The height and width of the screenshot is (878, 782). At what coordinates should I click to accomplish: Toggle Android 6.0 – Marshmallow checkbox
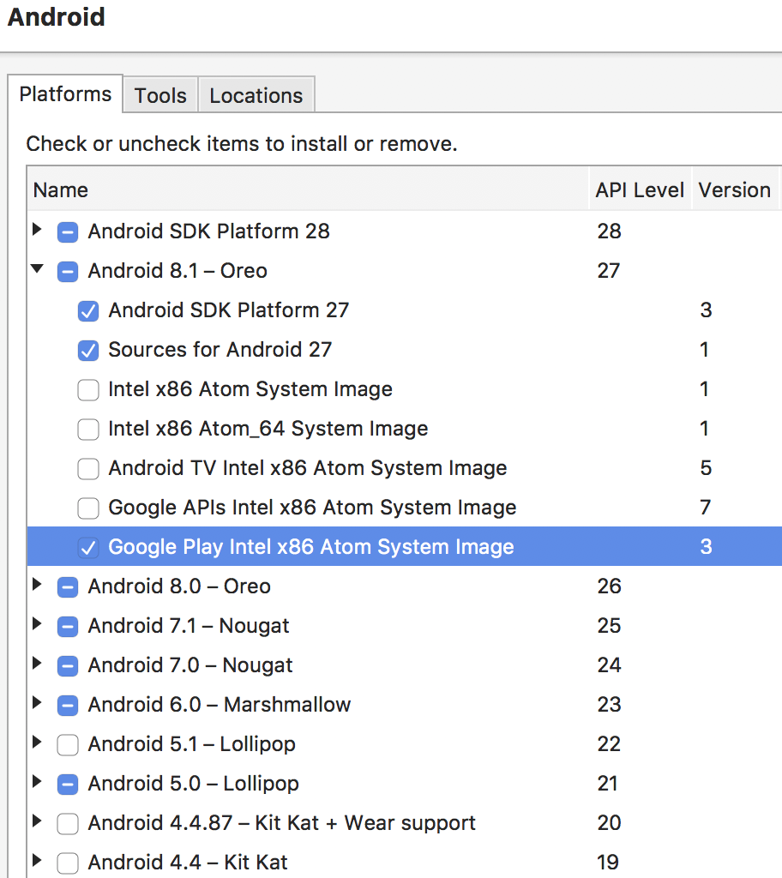coord(68,706)
